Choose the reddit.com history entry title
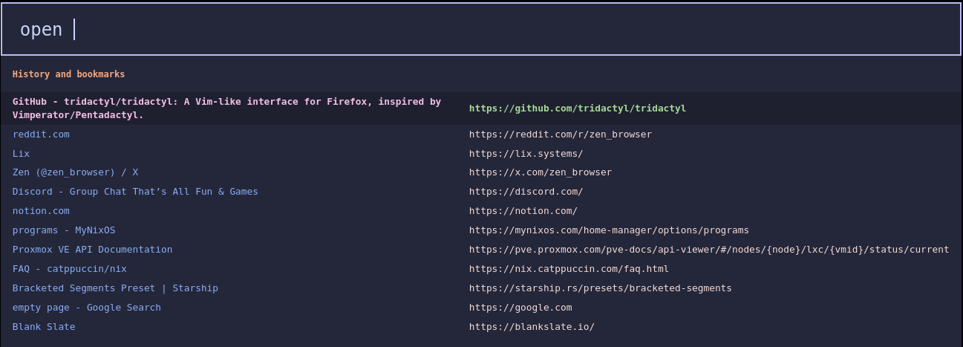The height and width of the screenshot is (347, 963). [x=41, y=134]
